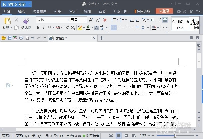203x139 pixels.
Task: Click the zoom slider handle
Action: (175, 136)
